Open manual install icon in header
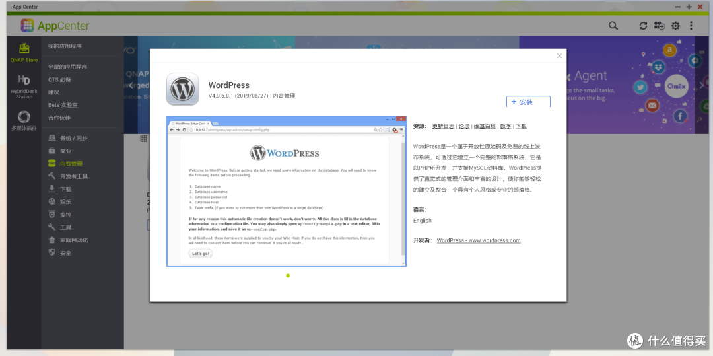713x356 pixels. pyautogui.click(x=659, y=26)
